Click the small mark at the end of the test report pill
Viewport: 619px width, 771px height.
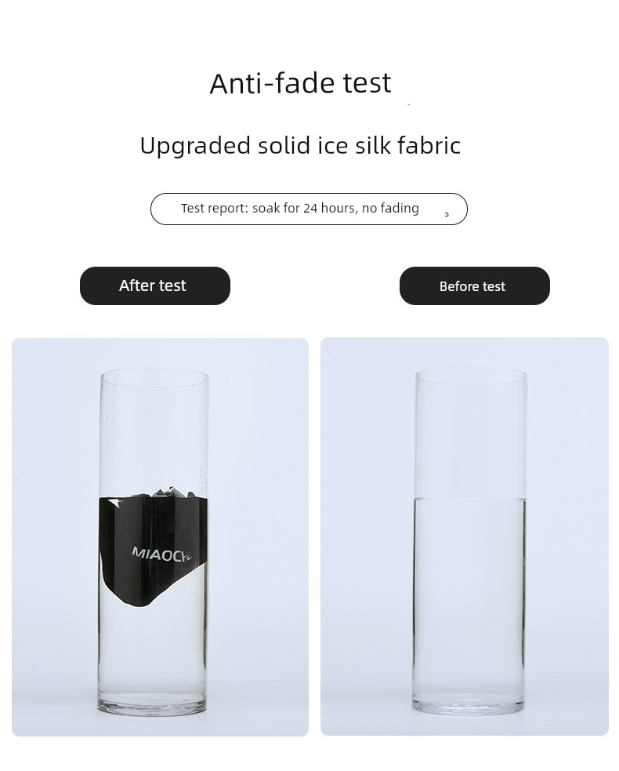click(x=447, y=214)
